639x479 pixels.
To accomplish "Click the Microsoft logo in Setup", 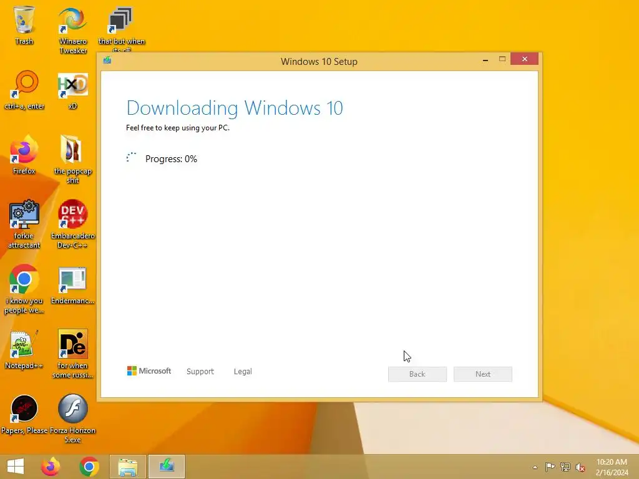I will pyautogui.click(x=149, y=370).
